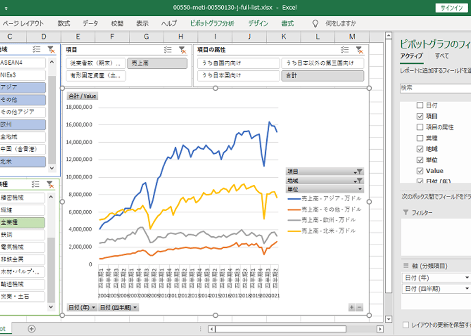Viewport: 471px width, 336px height.
Task: Select うち日本以外の第三国向け slicer item
Action: [x=323, y=63]
